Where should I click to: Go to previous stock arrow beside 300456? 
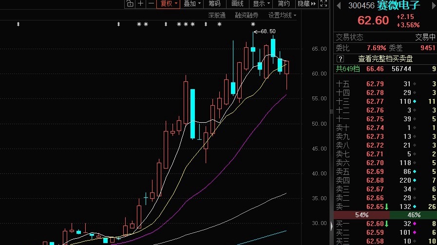339,5
